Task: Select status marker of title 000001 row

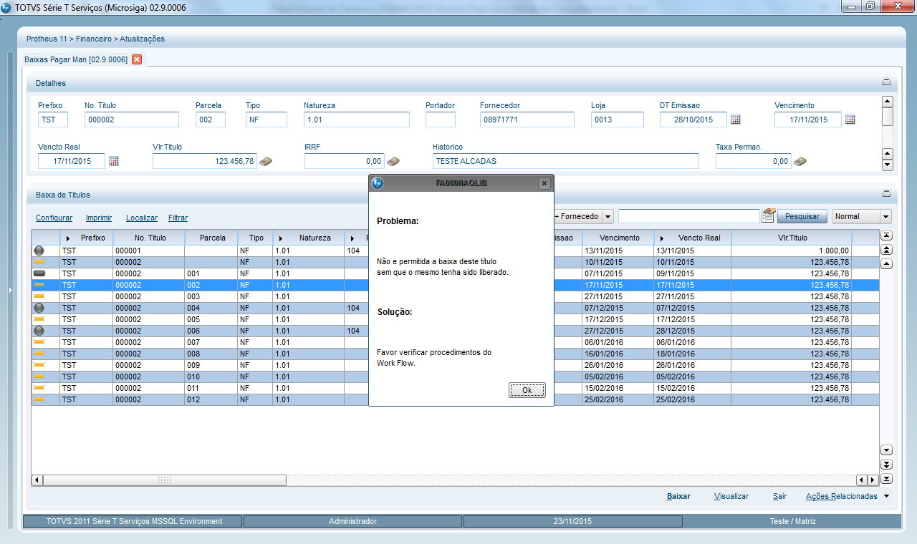Action: pyautogui.click(x=39, y=251)
